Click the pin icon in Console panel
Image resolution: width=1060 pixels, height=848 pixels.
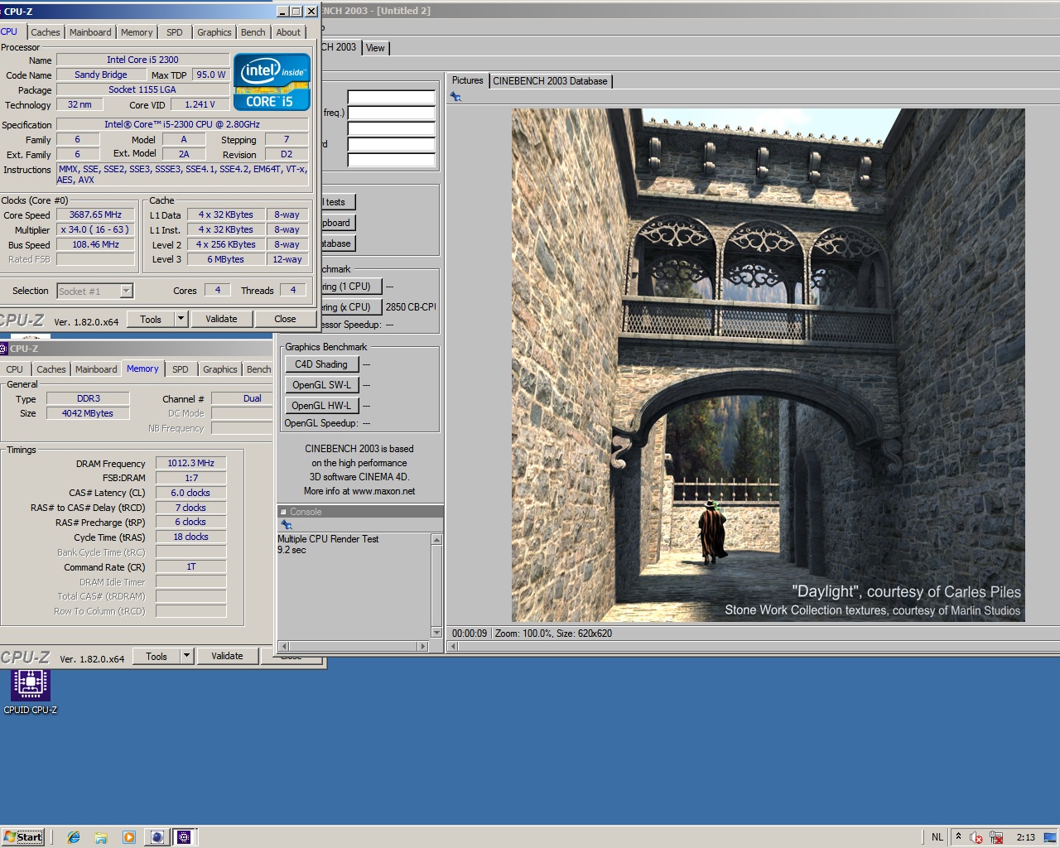pyautogui.click(x=287, y=525)
